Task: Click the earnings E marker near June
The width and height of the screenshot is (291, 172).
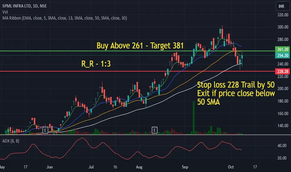Action: coord(45,130)
